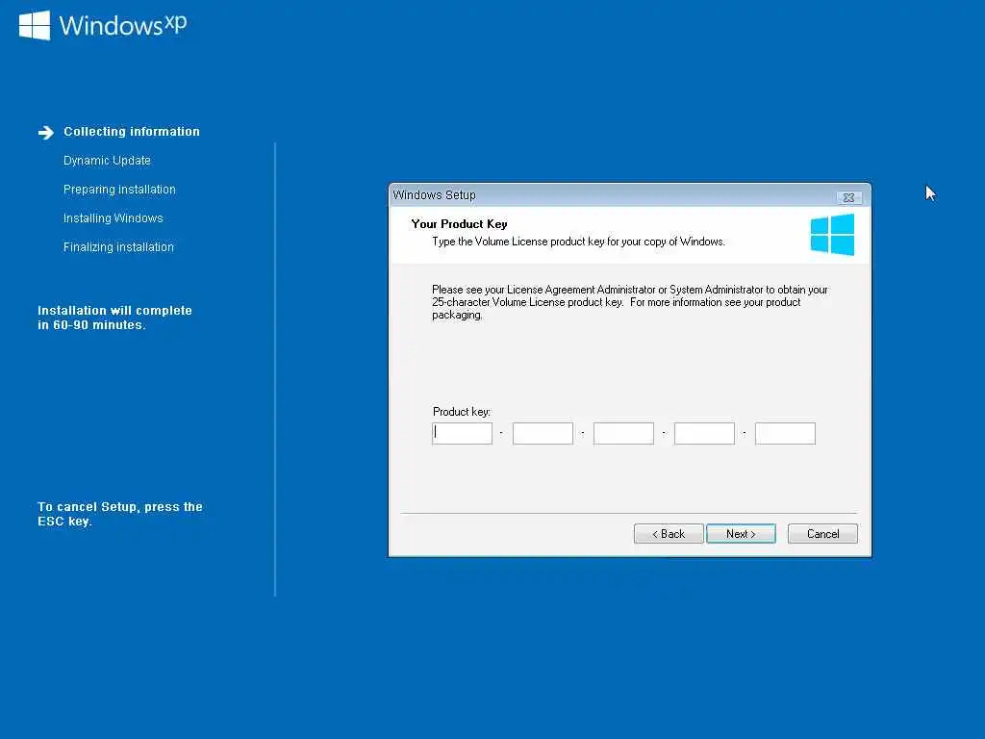The image size is (985, 739).
Task: Select the Collecting information step
Action: click(132, 131)
